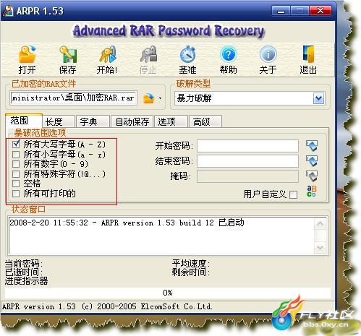This screenshot has height=336, width=361.
Task: Open recent files arrow beside browse icon
Action: [160, 98]
